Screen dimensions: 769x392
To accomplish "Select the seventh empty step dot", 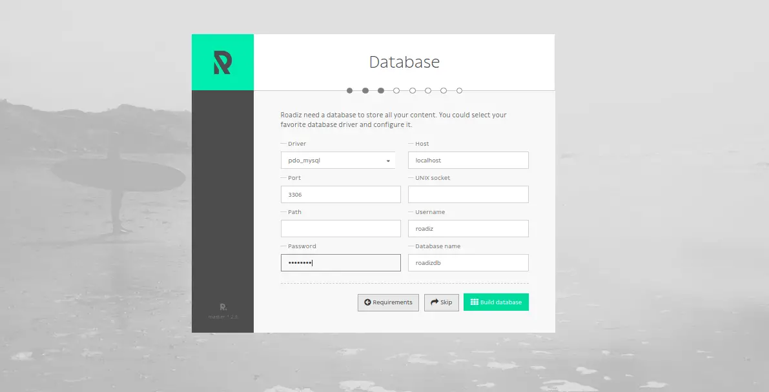I will click(x=444, y=91).
